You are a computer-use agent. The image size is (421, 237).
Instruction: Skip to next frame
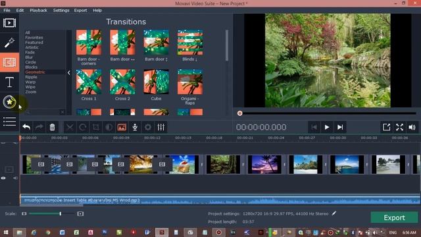pyautogui.click(x=340, y=127)
